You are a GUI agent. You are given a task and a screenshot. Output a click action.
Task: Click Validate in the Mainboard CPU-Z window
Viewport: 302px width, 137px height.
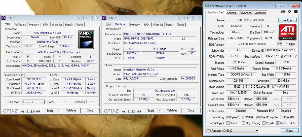coord(172,111)
